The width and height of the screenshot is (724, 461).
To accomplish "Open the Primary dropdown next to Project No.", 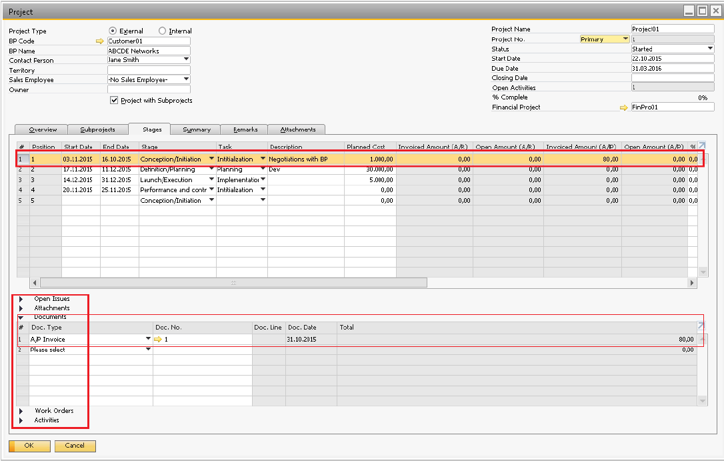I will [624, 39].
